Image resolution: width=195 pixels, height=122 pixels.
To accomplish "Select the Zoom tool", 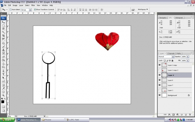I will (3, 95).
